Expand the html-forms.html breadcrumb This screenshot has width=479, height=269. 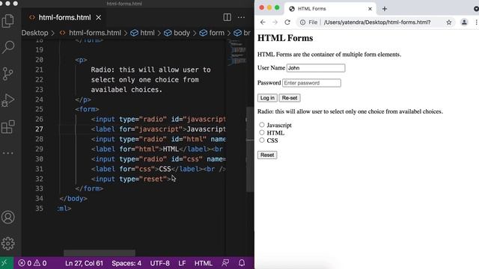coord(91,33)
